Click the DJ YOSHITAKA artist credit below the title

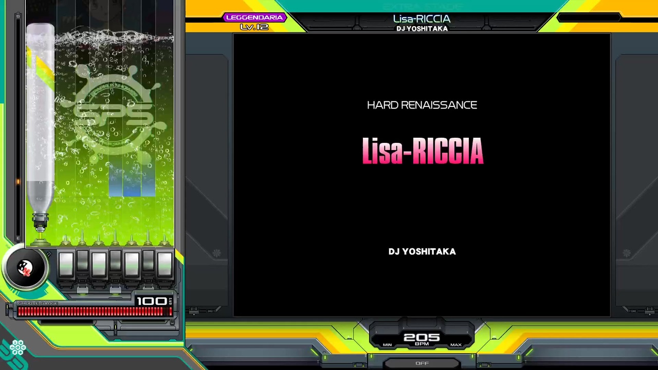tap(422, 251)
